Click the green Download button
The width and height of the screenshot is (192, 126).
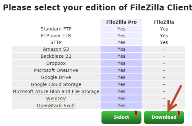pos(164,117)
